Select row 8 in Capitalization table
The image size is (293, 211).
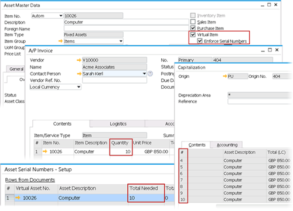[x=183, y=186]
